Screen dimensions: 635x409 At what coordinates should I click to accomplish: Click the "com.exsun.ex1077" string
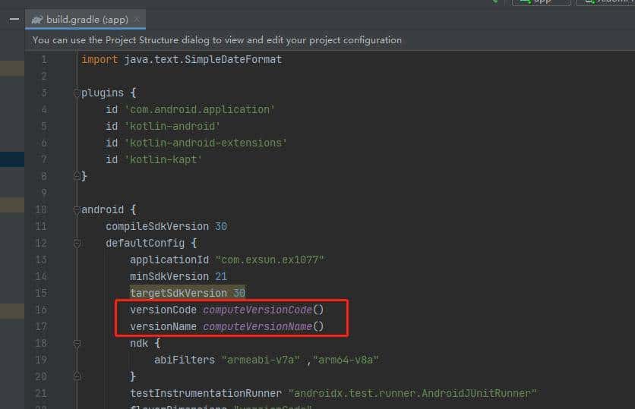(270, 260)
